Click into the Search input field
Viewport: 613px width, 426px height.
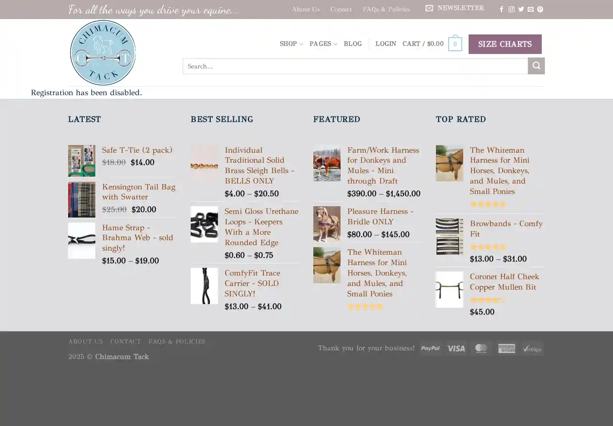355,66
